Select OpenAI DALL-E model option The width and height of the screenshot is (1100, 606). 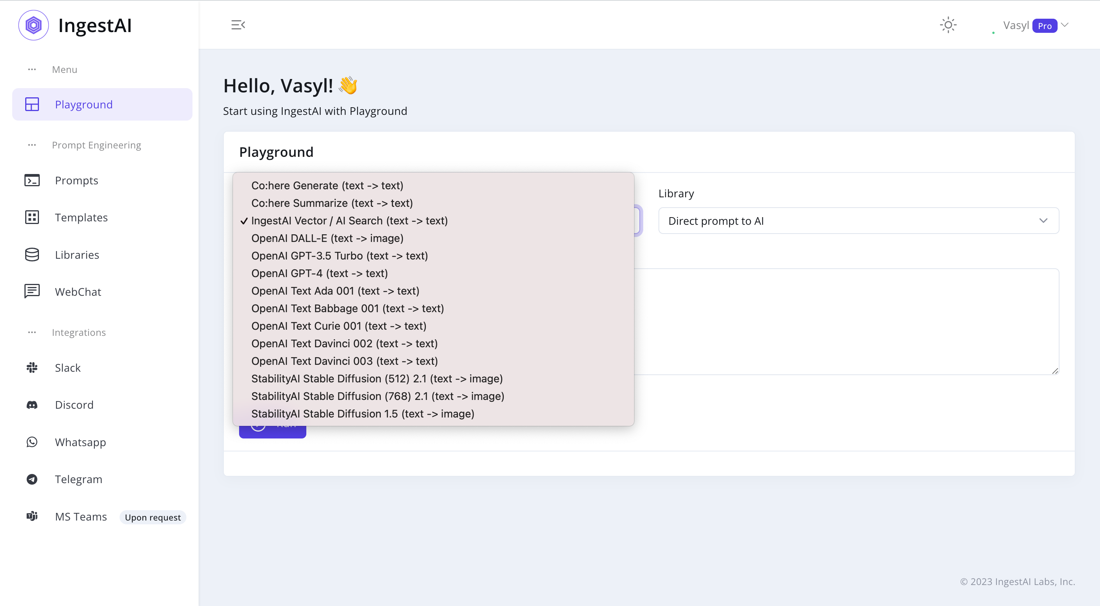pyautogui.click(x=433, y=238)
